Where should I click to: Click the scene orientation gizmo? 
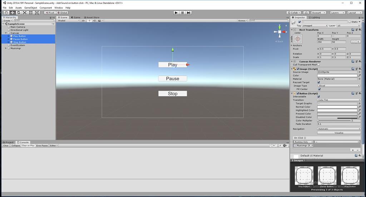click(280, 32)
